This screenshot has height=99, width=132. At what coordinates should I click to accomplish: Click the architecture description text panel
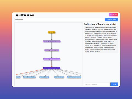click(x=101, y=40)
